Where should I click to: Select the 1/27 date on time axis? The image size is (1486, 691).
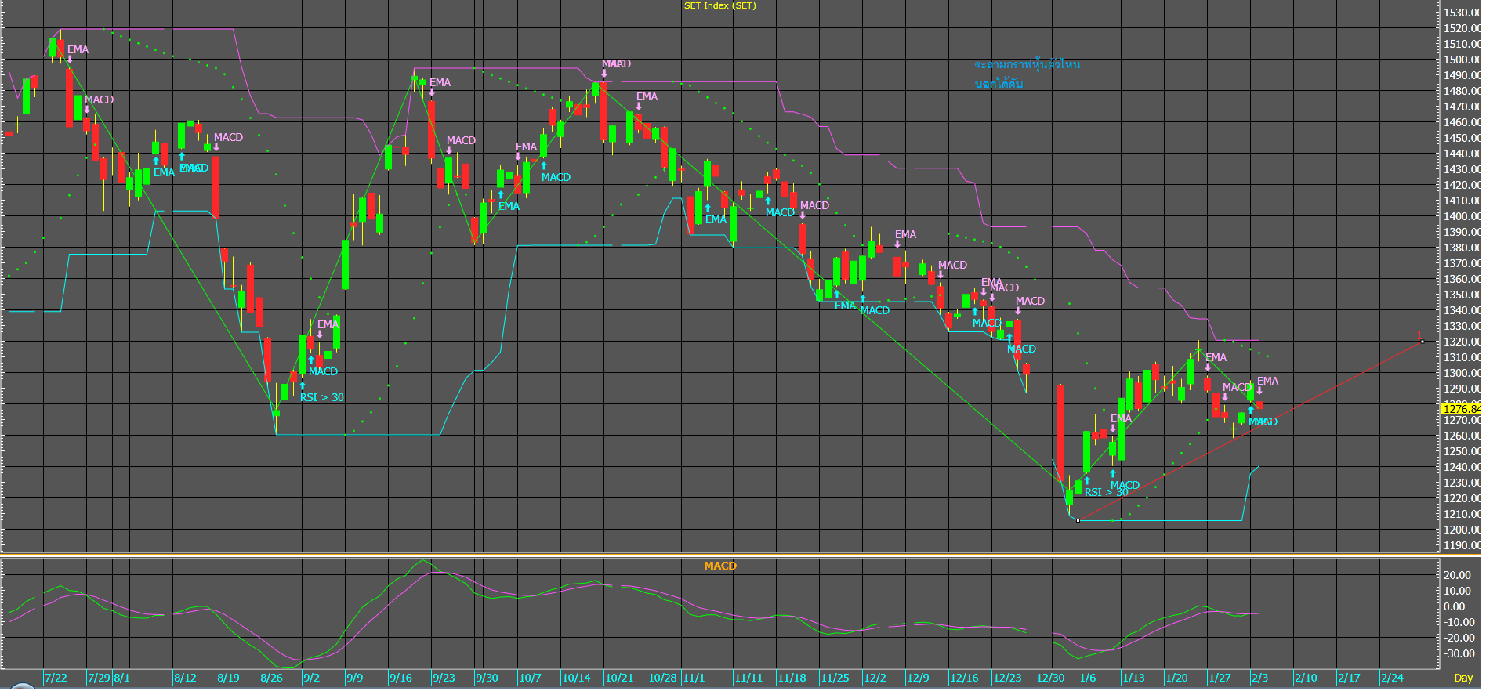tap(1220, 678)
